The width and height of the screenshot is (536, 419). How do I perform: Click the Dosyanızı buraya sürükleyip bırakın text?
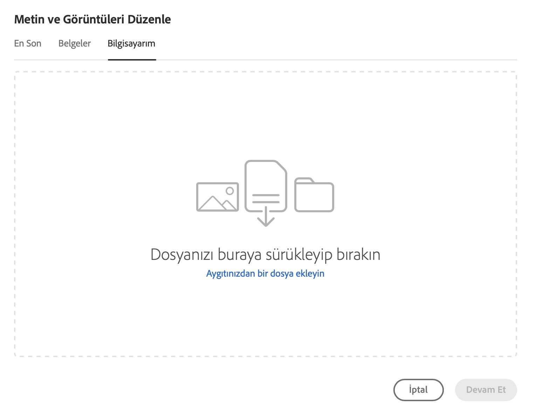pos(265,254)
